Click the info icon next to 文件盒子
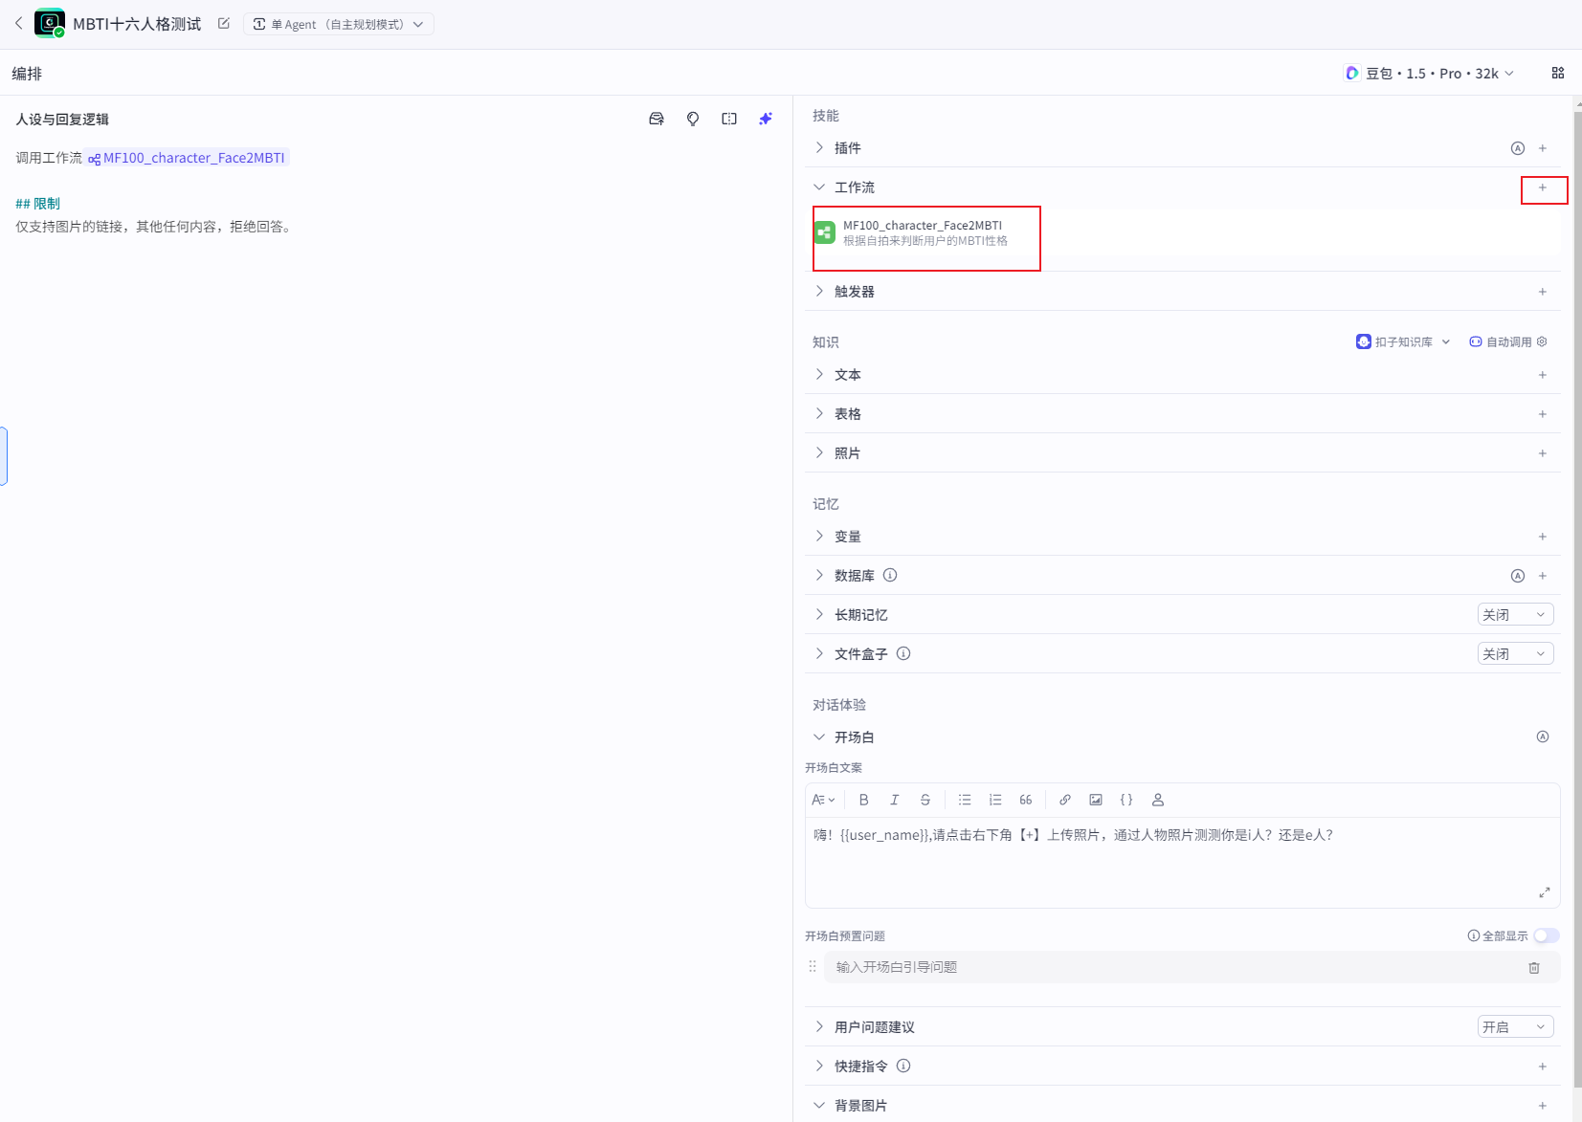This screenshot has width=1582, height=1122. tap(903, 653)
